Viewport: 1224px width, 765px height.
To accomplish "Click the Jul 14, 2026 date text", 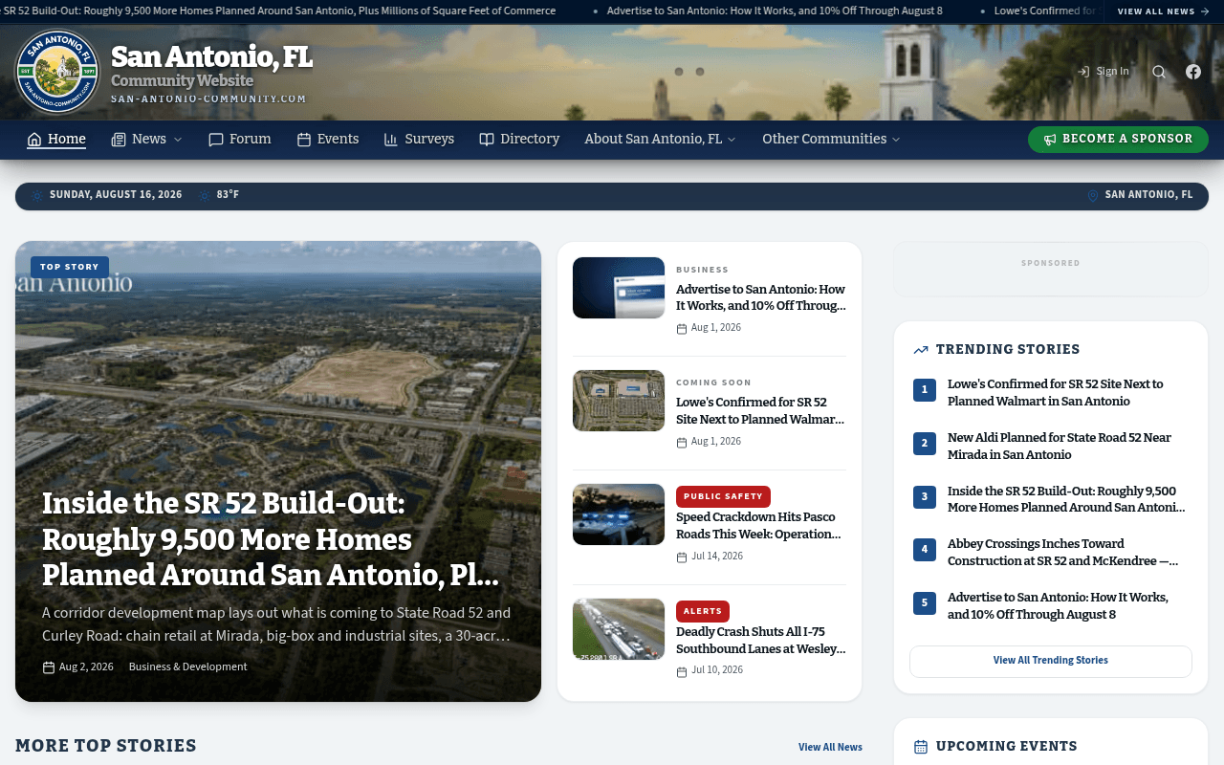I will (717, 557).
